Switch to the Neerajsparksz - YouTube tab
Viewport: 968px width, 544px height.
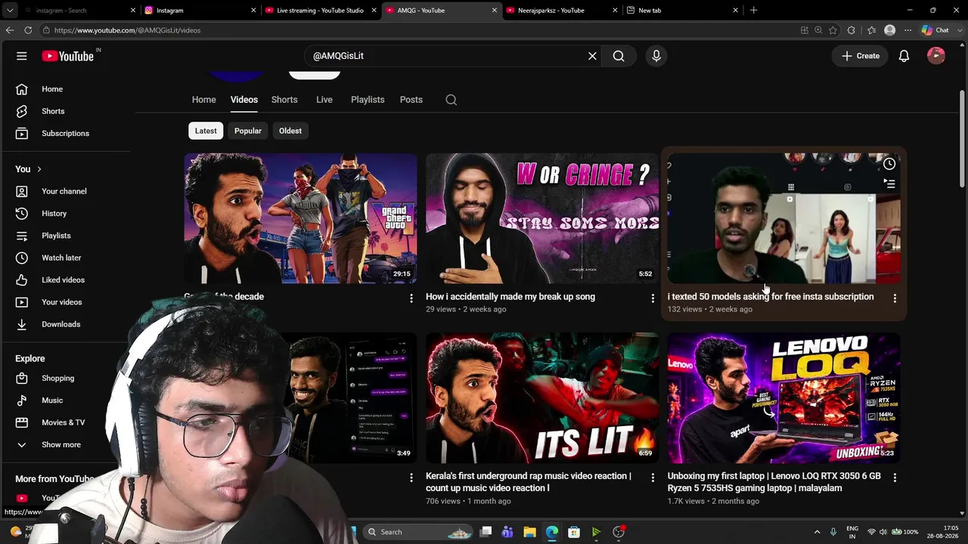(x=562, y=11)
